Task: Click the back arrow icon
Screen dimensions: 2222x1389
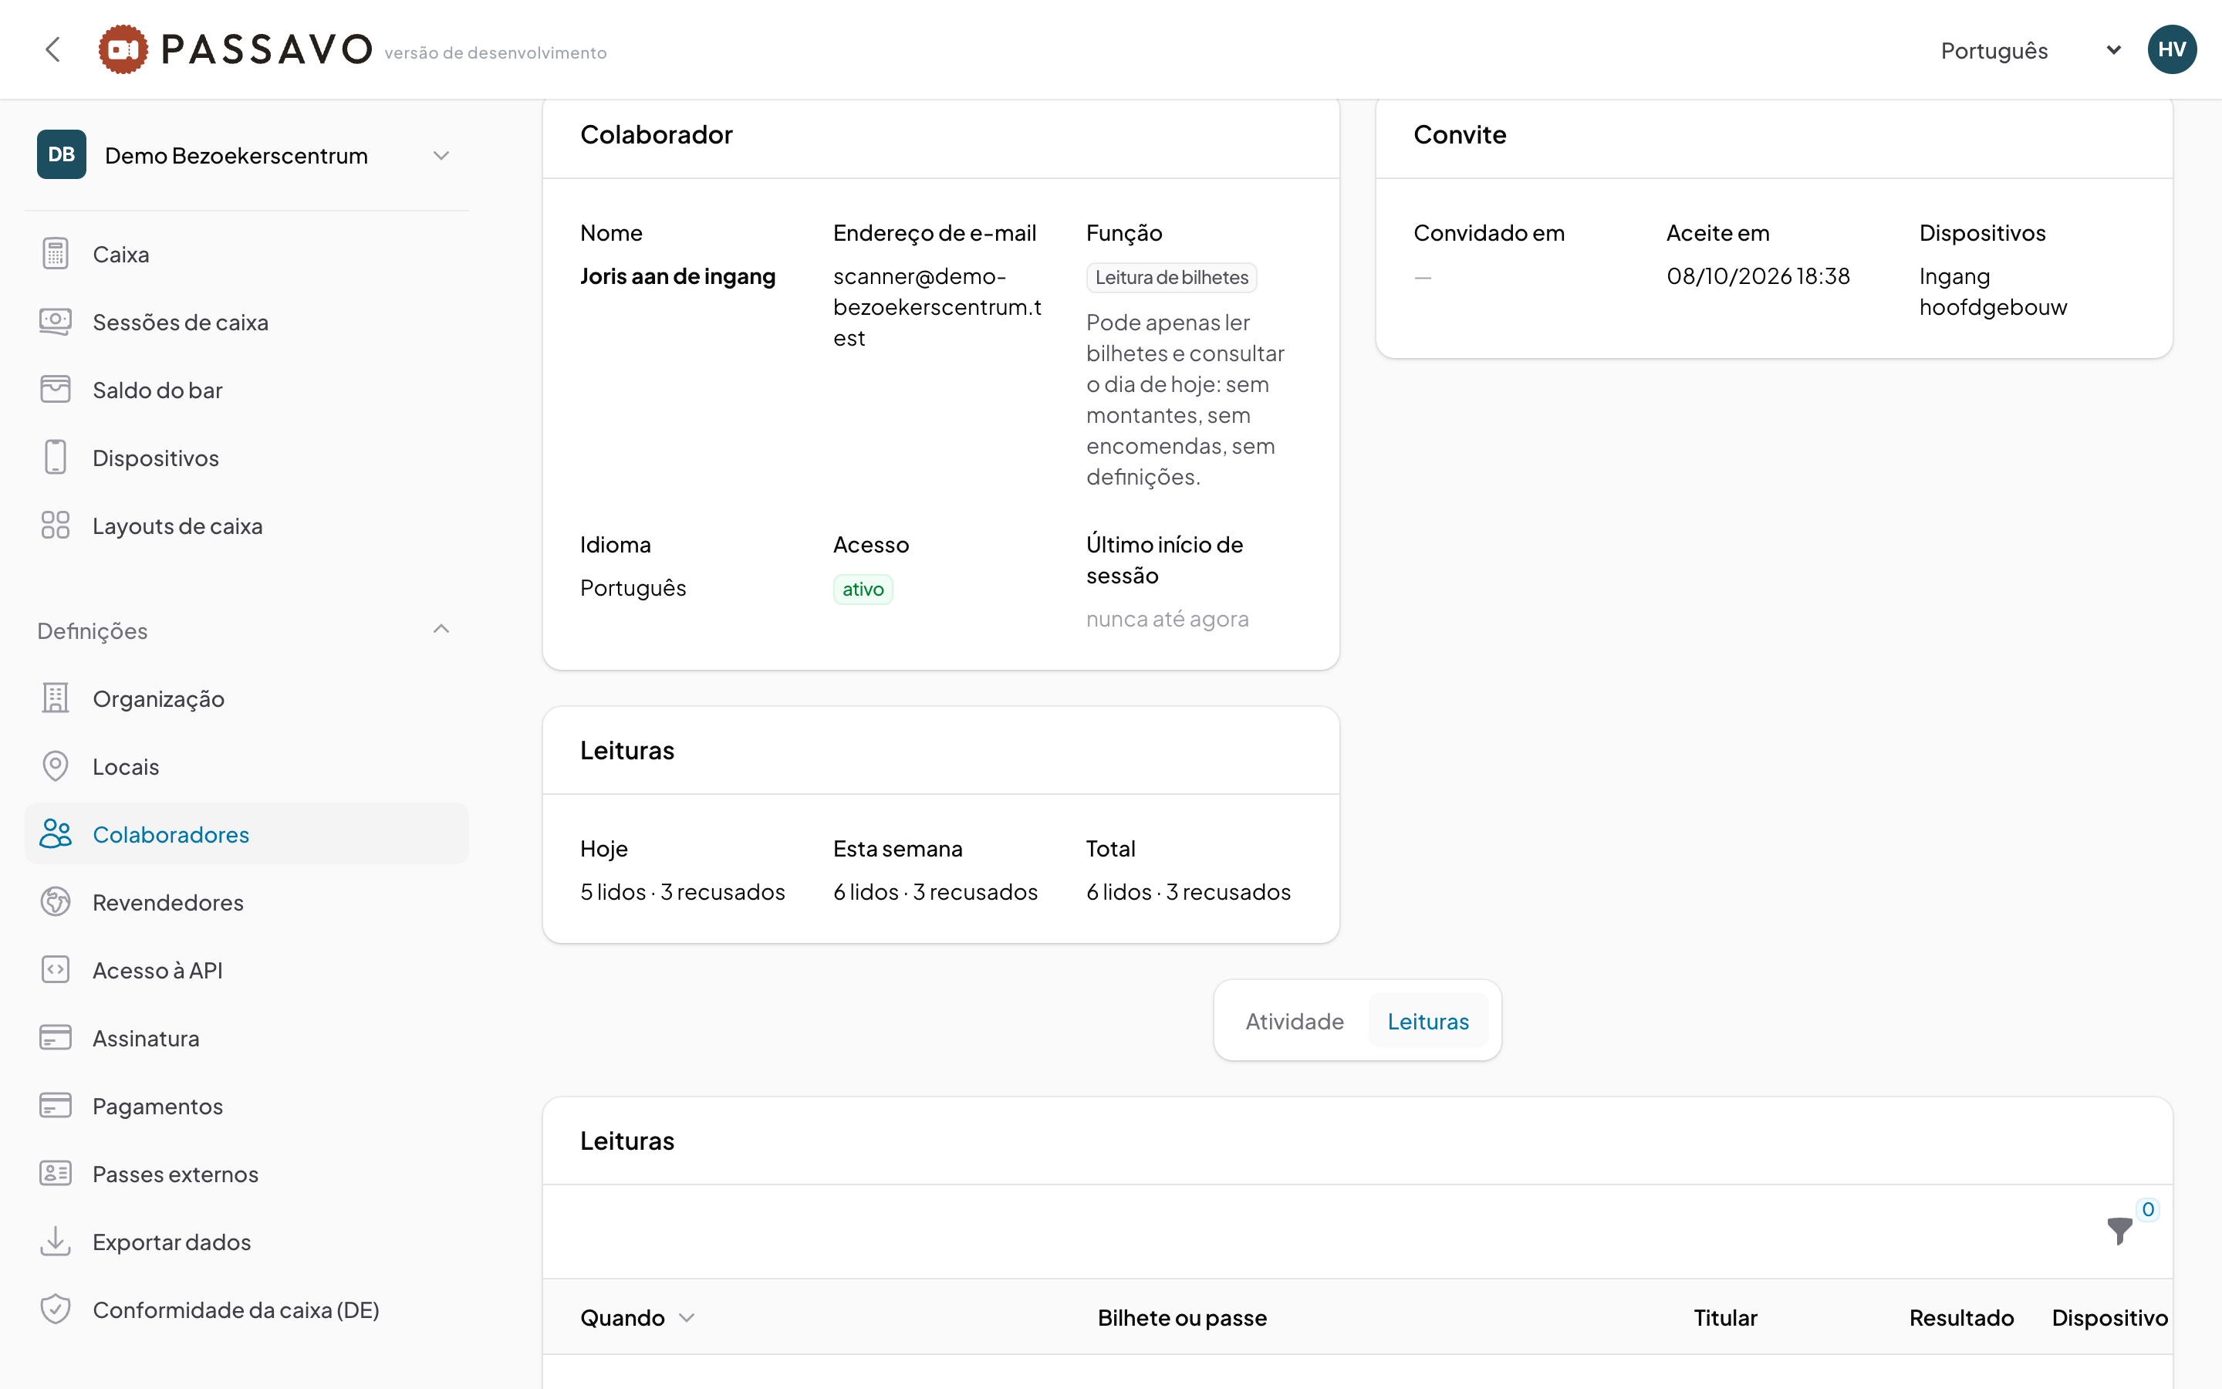Action: click(x=53, y=49)
